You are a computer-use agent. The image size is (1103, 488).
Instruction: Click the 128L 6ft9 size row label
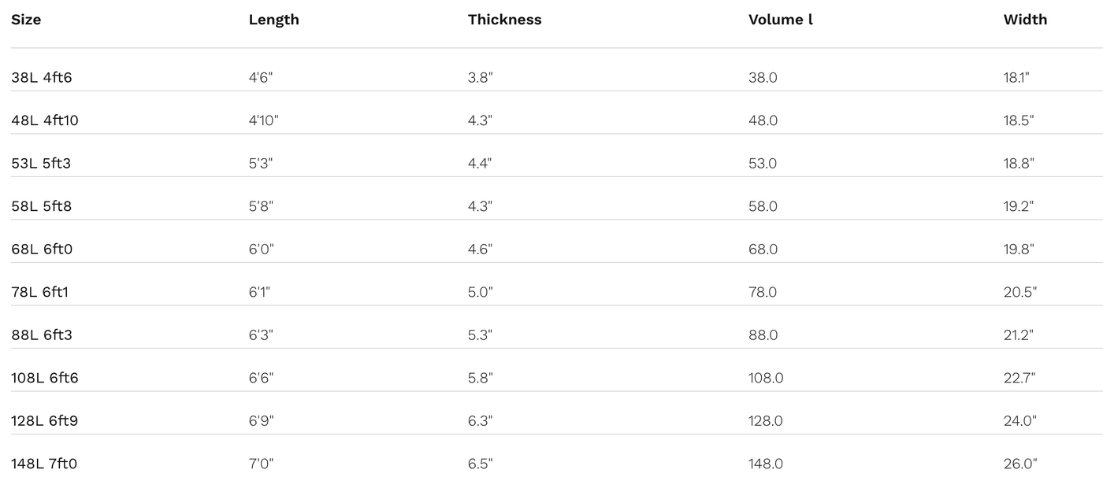45,421
